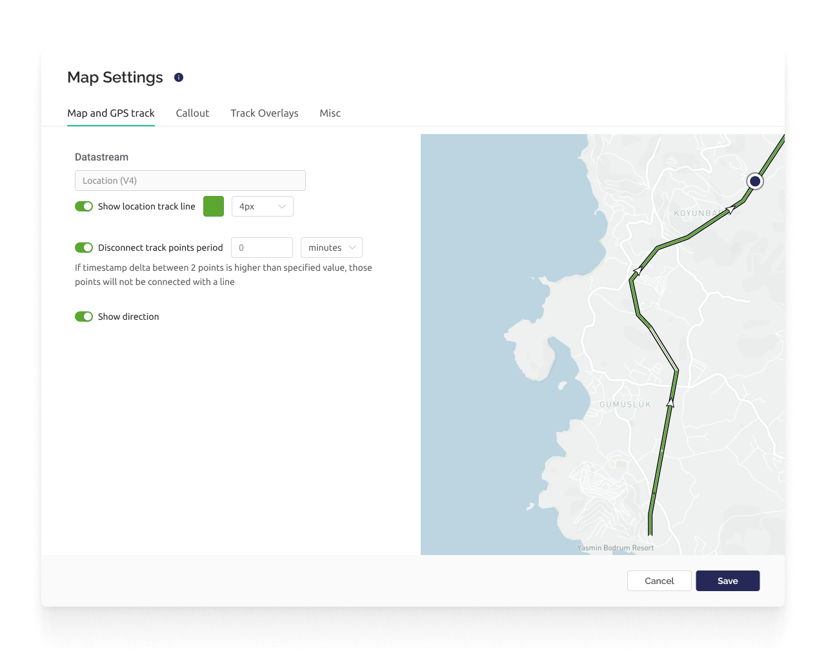This screenshot has width=826, height=653.
Task: Open the Track Overlays tab
Action: coord(265,113)
